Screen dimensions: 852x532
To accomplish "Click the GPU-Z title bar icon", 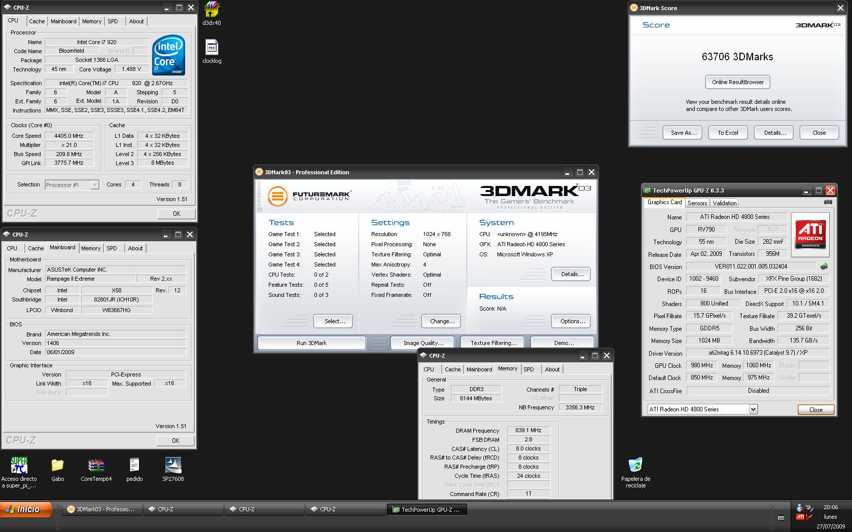I will [647, 191].
